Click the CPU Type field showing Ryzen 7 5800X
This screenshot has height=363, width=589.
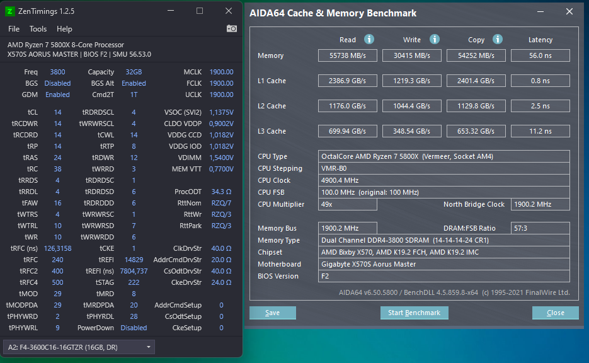coord(444,156)
